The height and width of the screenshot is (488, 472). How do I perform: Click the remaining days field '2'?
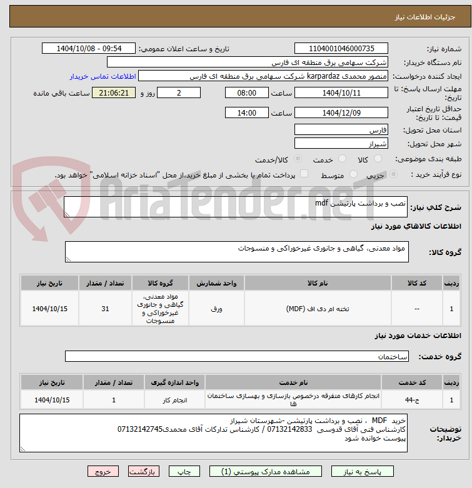(179, 92)
